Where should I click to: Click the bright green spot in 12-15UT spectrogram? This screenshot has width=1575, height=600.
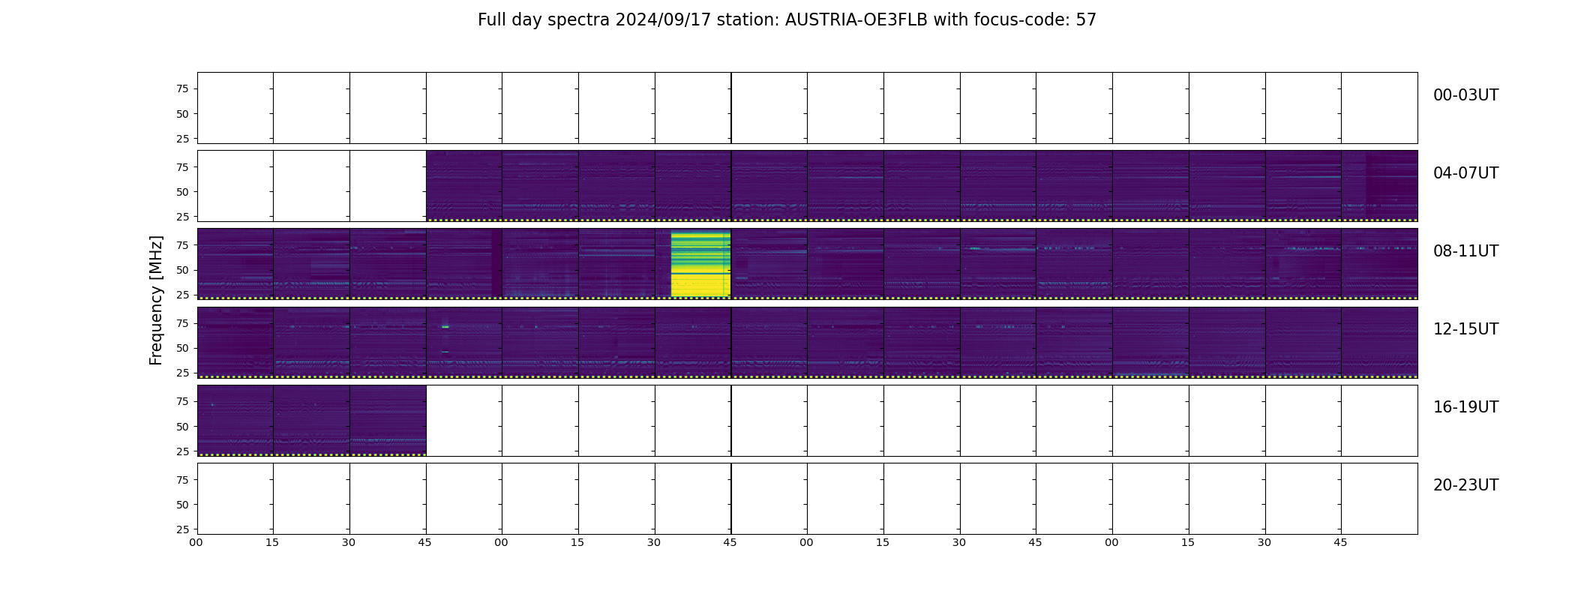click(445, 327)
